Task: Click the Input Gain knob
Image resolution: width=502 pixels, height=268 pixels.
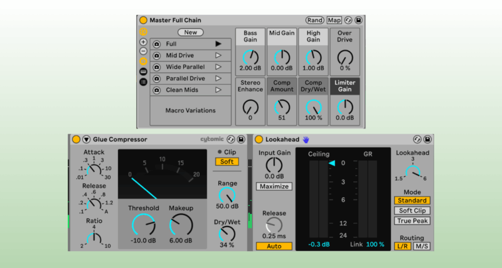Action: pos(274,165)
